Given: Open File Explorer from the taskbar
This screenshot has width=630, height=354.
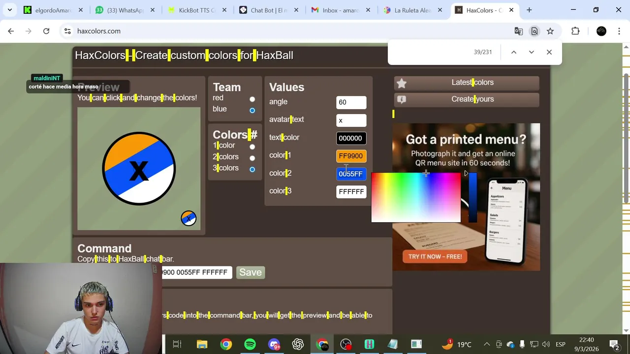Looking at the screenshot, I should coord(202,344).
